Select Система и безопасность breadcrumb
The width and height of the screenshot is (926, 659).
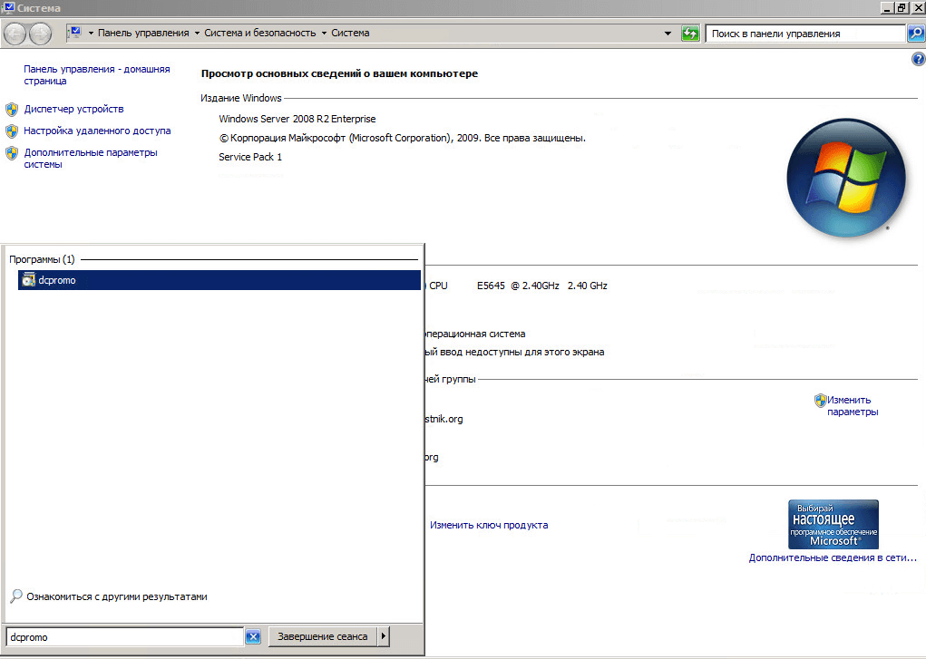click(x=260, y=34)
